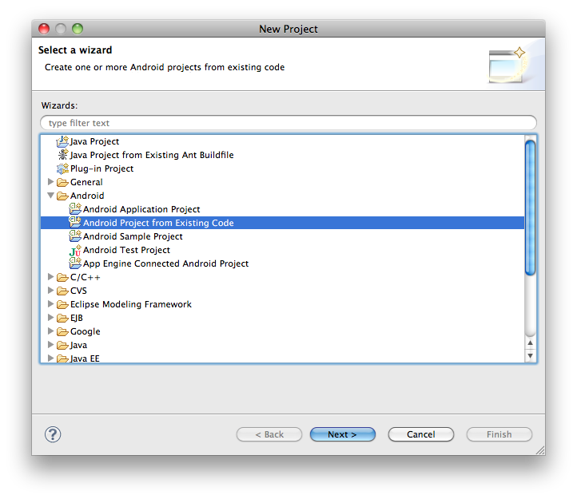
Task: Expand the Java EE category
Action: click(x=51, y=358)
